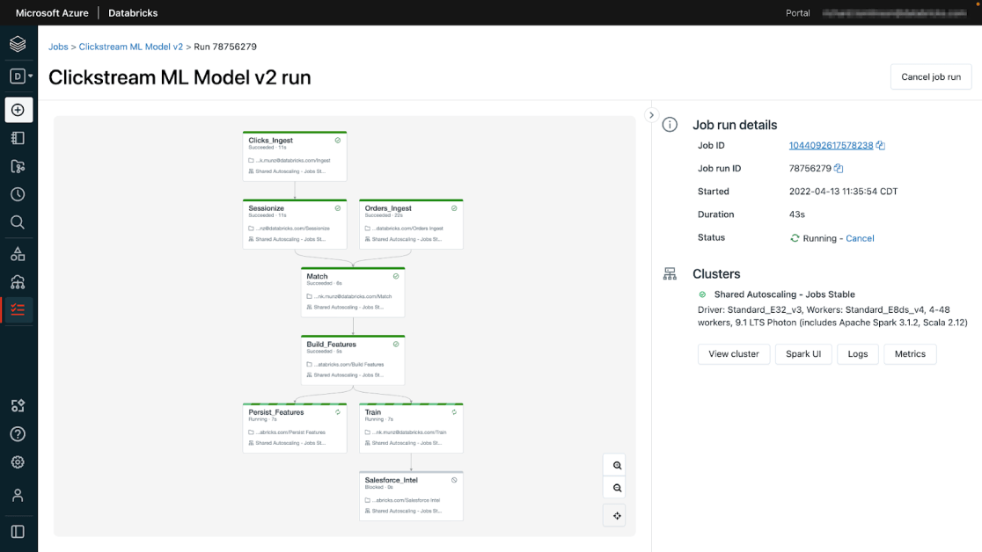Open Clickstream ML Model v2 breadcrumb link
Image resolution: width=982 pixels, height=552 pixels.
pos(131,47)
